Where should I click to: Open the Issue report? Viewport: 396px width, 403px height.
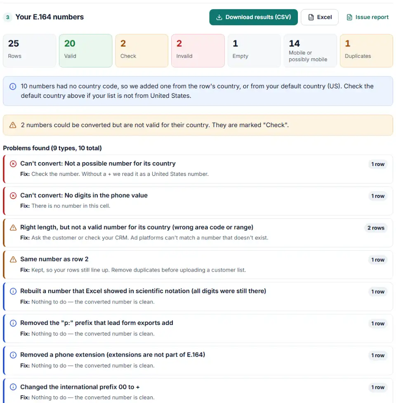click(x=368, y=17)
